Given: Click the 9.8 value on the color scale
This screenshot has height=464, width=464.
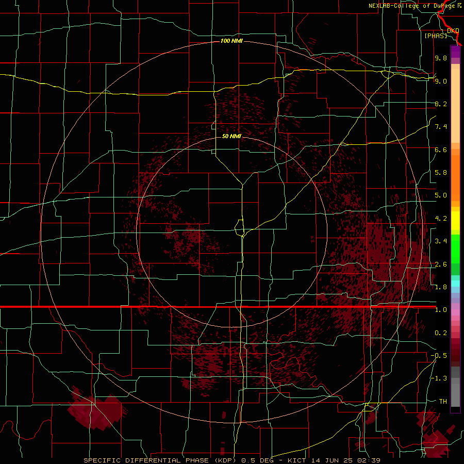Looking at the screenshot, I should [x=441, y=58].
